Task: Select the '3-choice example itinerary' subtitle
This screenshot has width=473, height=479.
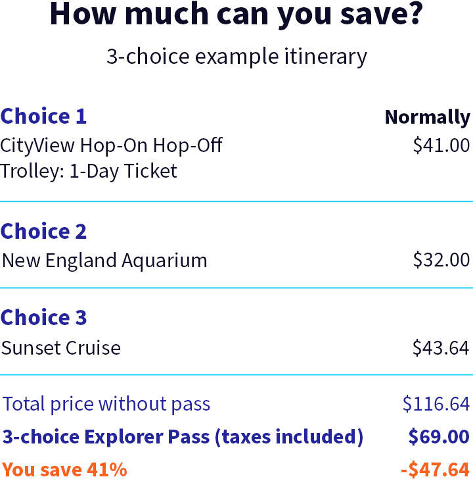Action: (236, 57)
